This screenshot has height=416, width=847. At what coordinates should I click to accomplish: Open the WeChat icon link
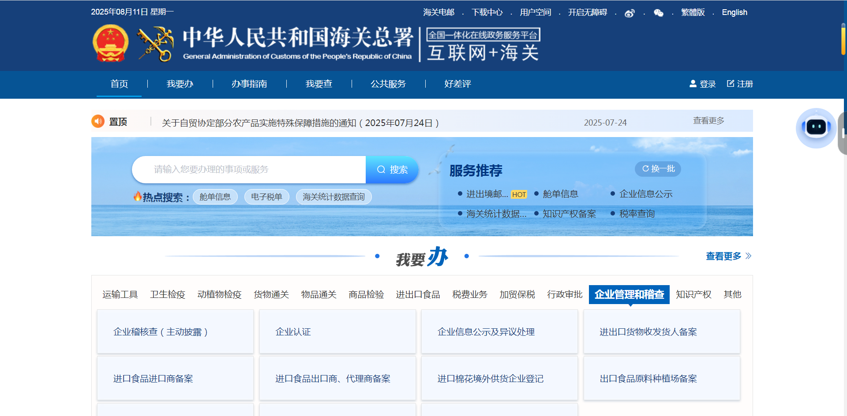pos(658,13)
